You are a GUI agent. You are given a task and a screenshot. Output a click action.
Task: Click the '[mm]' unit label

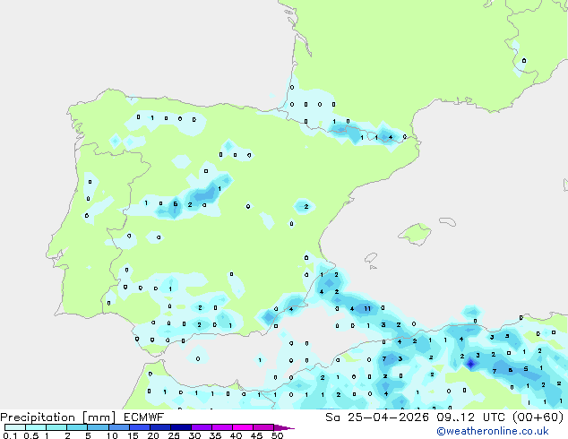(99, 417)
